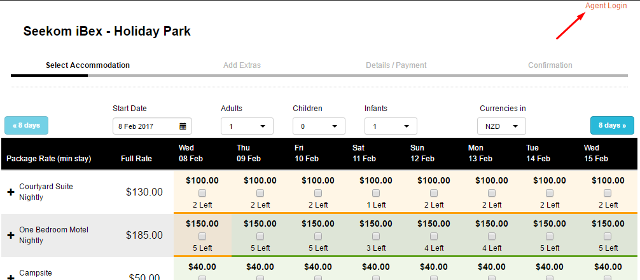Click the Agent Login link
The image size is (640, 280).
coord(606,6)
